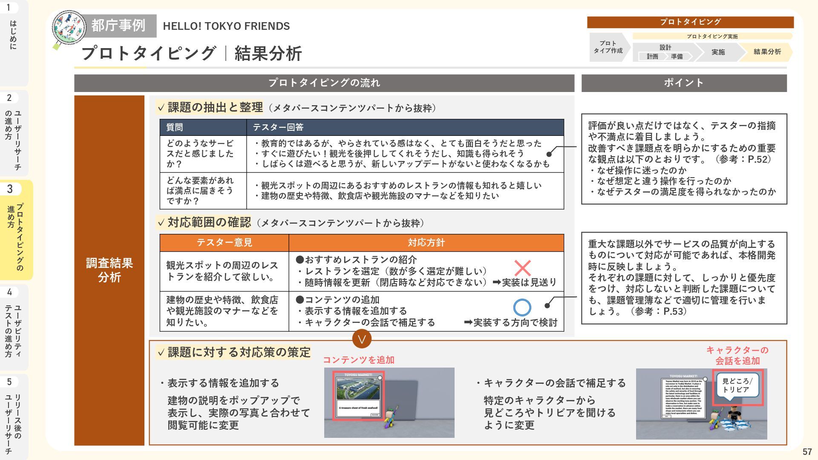The height and width of the screenshot is (460, 818).
Task: Click the プロトタイピング実施 label bar
Action: tap(712, 36)
